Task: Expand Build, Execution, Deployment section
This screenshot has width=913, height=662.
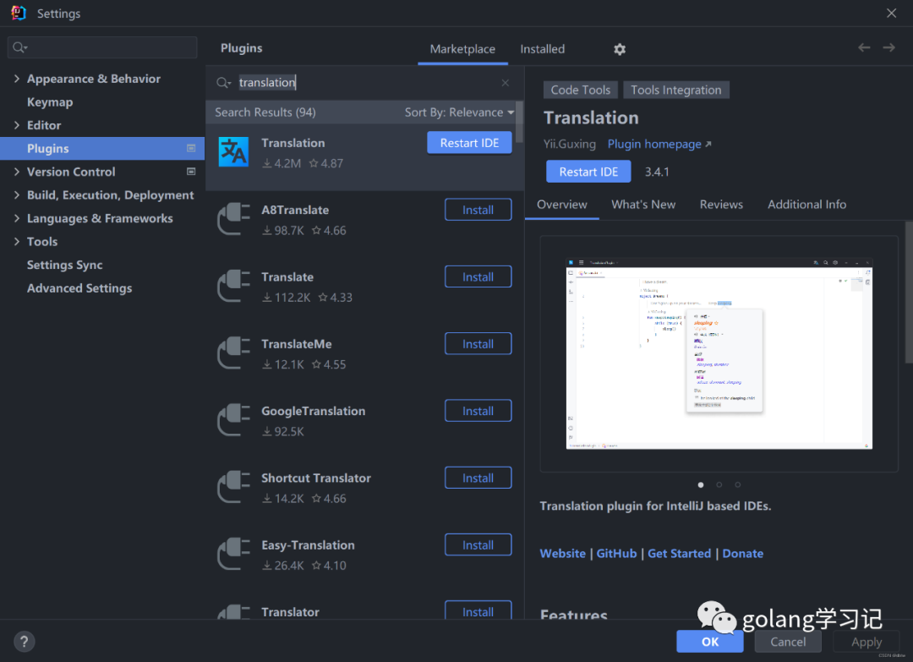Action: point(16,195)
